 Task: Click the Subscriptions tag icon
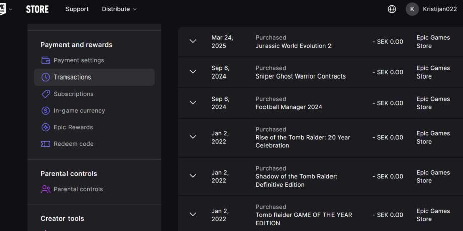click(45, 94)
